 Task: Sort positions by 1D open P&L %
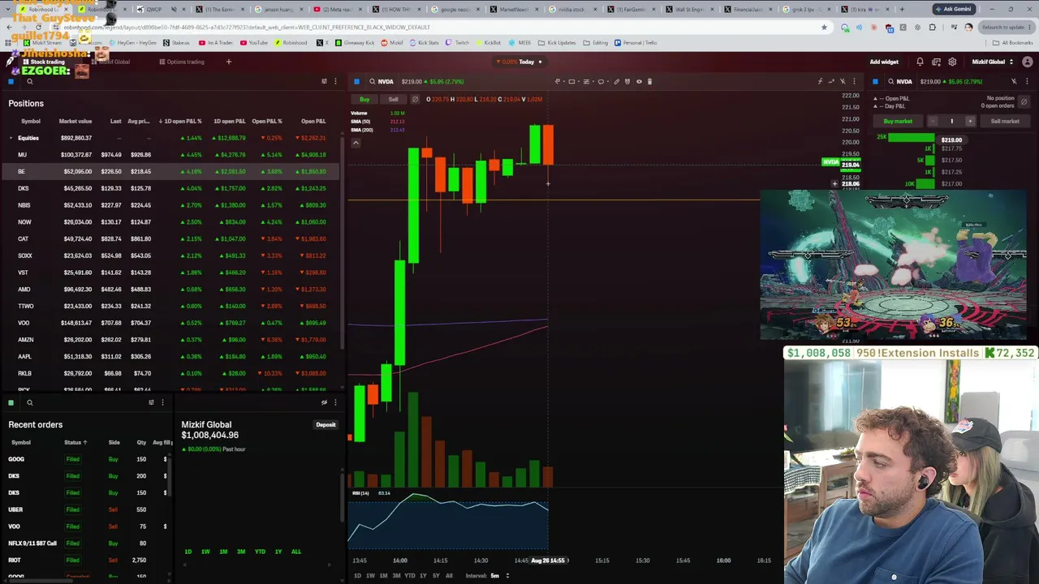[180, 122]
